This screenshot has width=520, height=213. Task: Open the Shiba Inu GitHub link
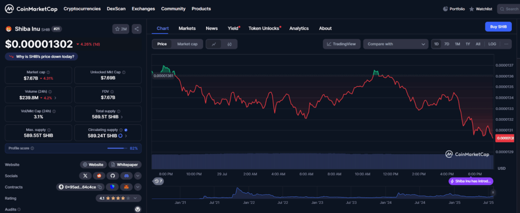click(112, 175)
